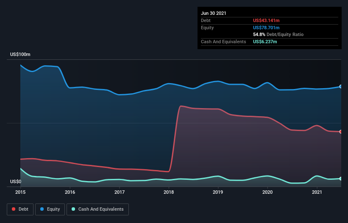Click Cash And Equivalents label in tooltip
Screen dimensions: 348x223
pos(223,42)
